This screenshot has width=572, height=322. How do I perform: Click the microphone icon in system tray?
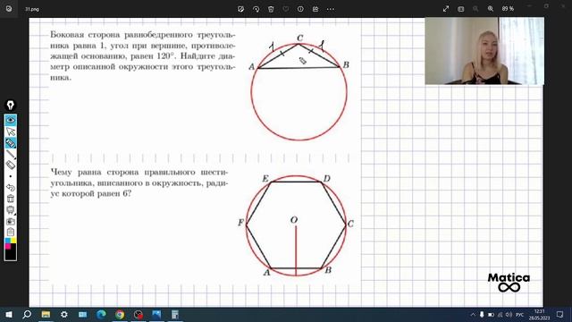482,314
